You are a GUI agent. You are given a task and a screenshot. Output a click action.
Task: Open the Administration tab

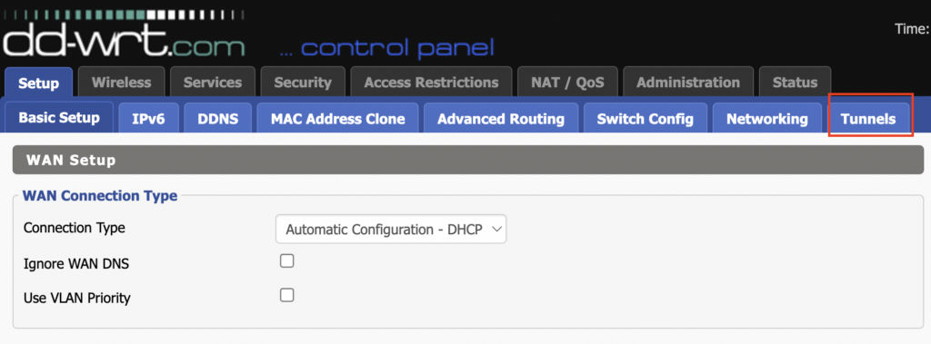[688, 83]
